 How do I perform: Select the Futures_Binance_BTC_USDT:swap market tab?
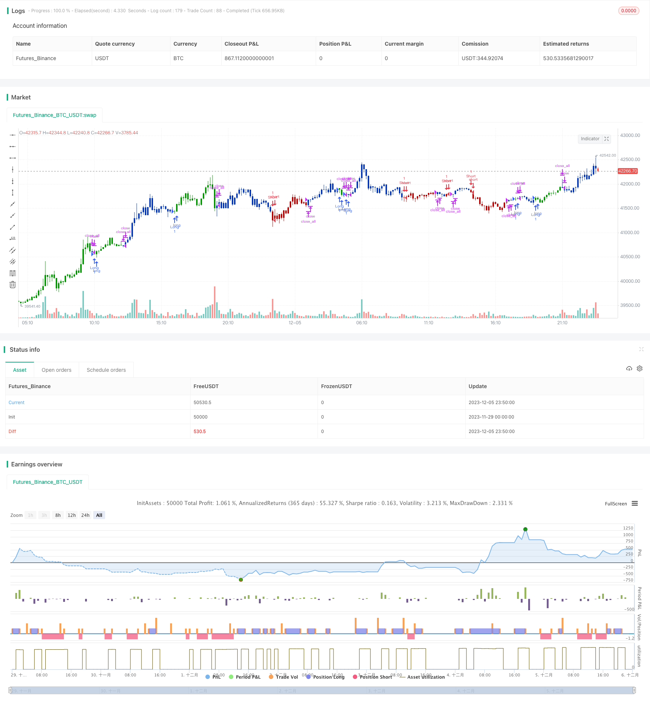pyautogui.click(x=55, y=115)
